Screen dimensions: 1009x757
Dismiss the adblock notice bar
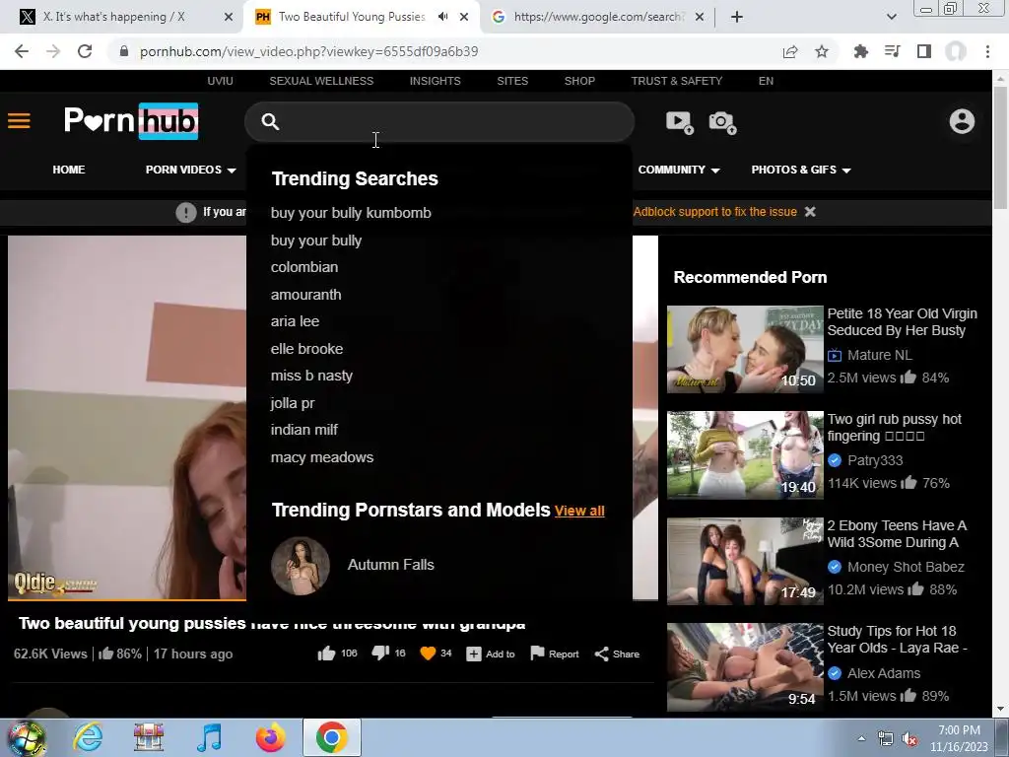coord(810,212)
